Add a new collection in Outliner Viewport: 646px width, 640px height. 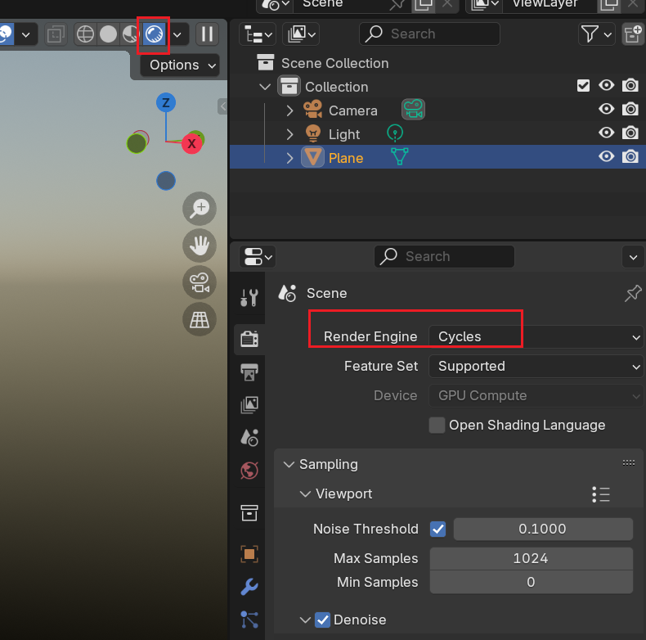pos(633,34)
